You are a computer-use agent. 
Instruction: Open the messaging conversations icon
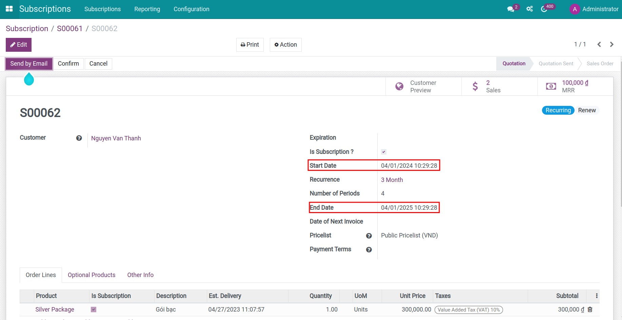[510, 9]
